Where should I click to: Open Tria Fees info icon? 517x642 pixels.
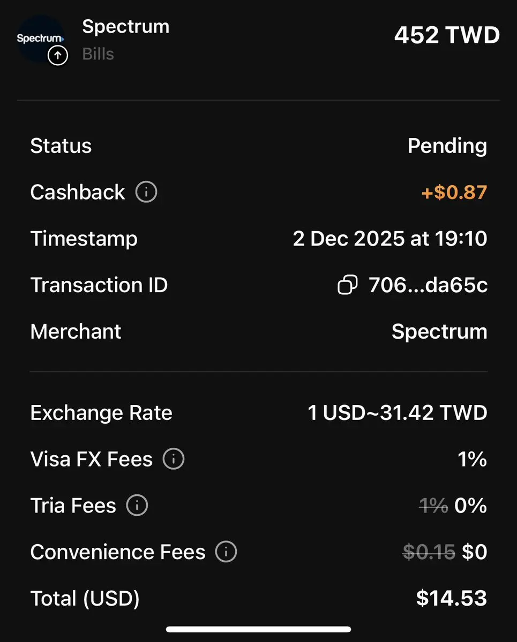coord(137,505)
